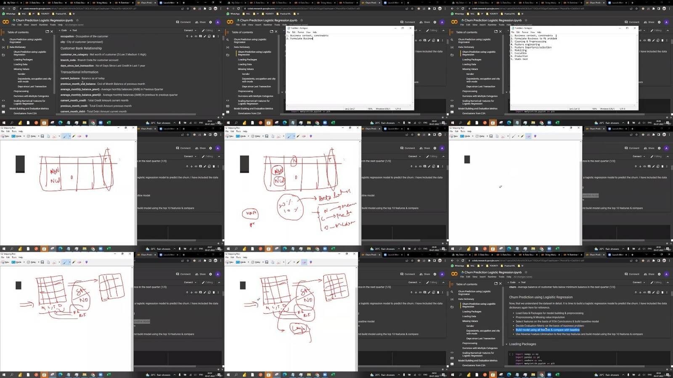Open terminal sidebar icon in data-dictionary Colab frame
This screenshot has height=378, width=673.
[x=3, y=113]
